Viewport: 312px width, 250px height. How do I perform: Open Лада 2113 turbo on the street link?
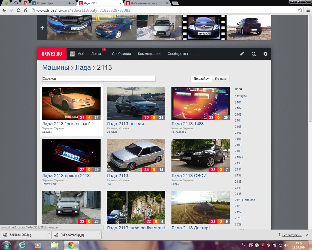(136, 228)
